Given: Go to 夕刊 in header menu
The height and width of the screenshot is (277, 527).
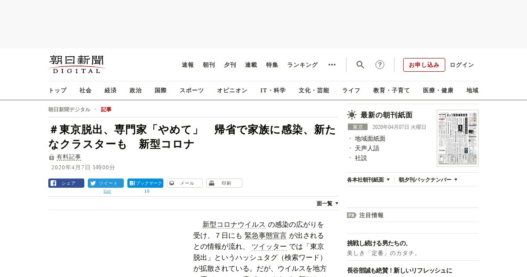Looking at the screenshot, I should click(x=230, y=65).
